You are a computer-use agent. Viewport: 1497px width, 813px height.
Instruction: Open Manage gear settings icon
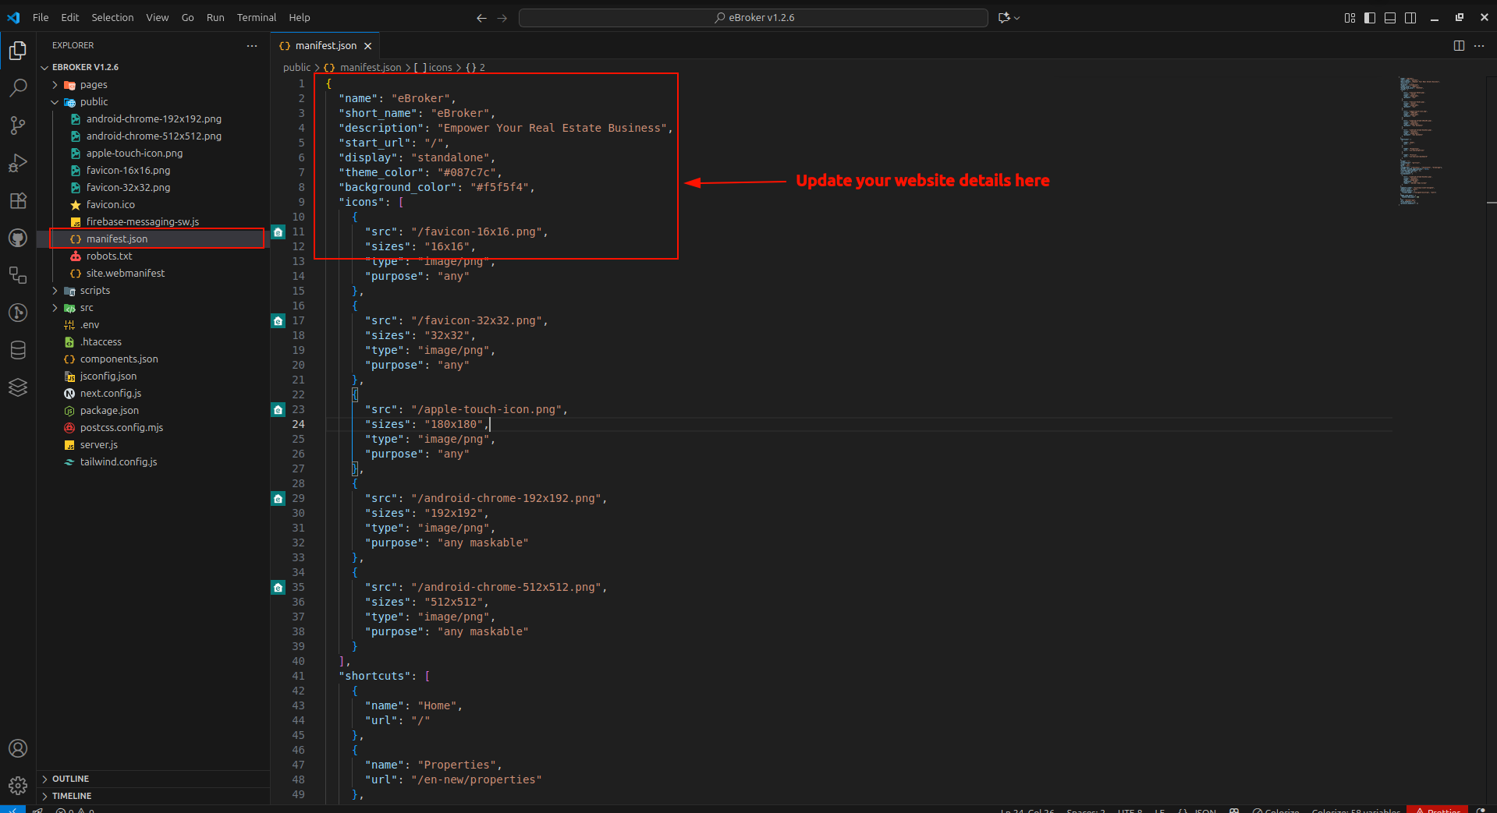18,785
